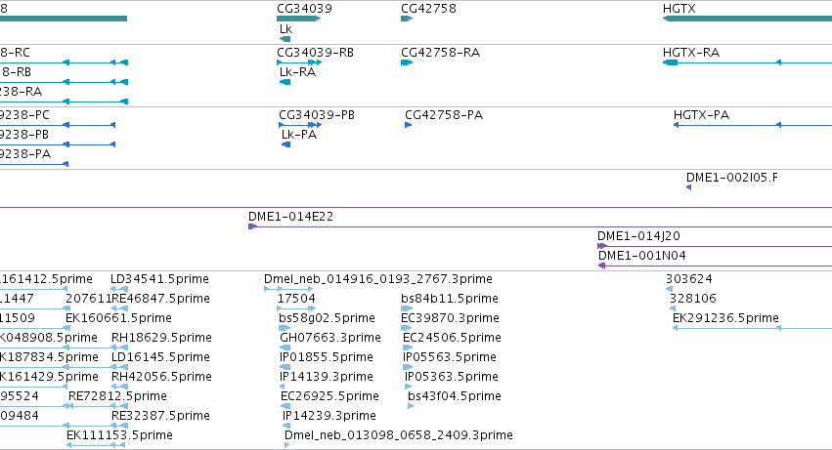Click the RH18629.5prime EST label
Viewport: 832px width, 450px height.
[161, 338]
